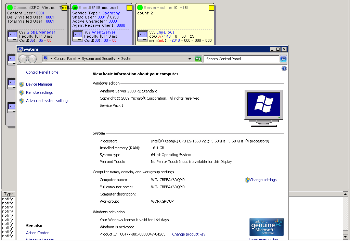Select System and Security in breadcrumb
This screenshot has width=350, height=241.
(99, 59)
